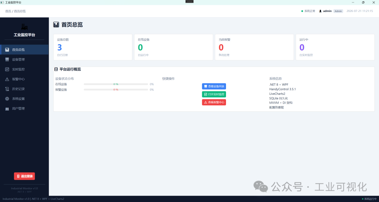379x202 pixels.
Task: Click Industrial Monitor v1.0 text in sidebar
Action: (25, 188)
